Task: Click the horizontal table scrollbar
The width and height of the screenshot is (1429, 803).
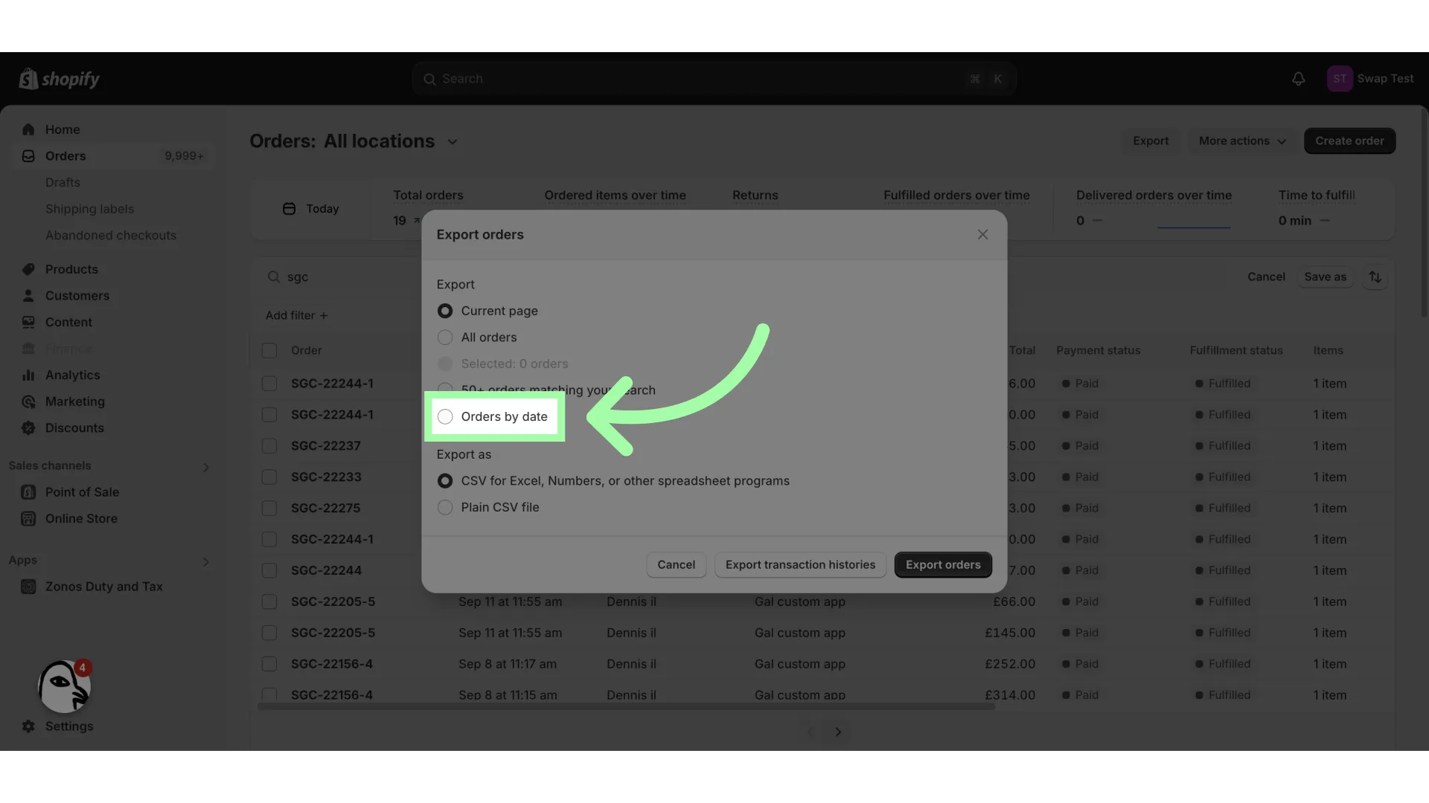Action: pos(626,706)
